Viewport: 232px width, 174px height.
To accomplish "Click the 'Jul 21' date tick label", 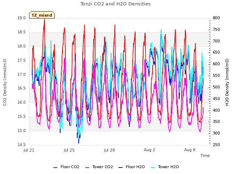I will tap(29, 150).
